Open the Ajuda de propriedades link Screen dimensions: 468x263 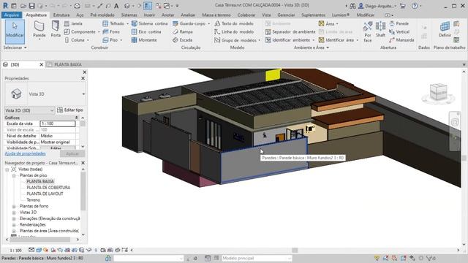pos(25,153)
